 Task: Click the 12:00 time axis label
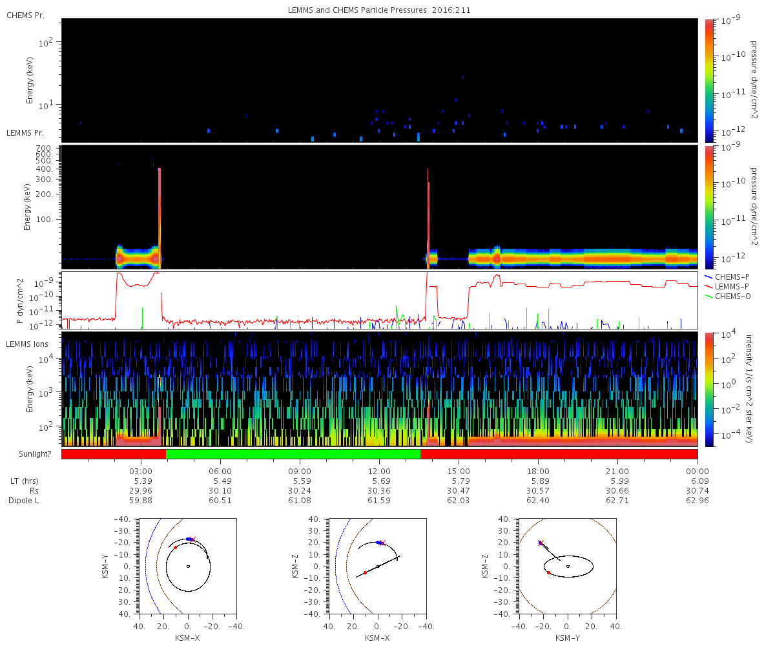click(x=379, y=472)
